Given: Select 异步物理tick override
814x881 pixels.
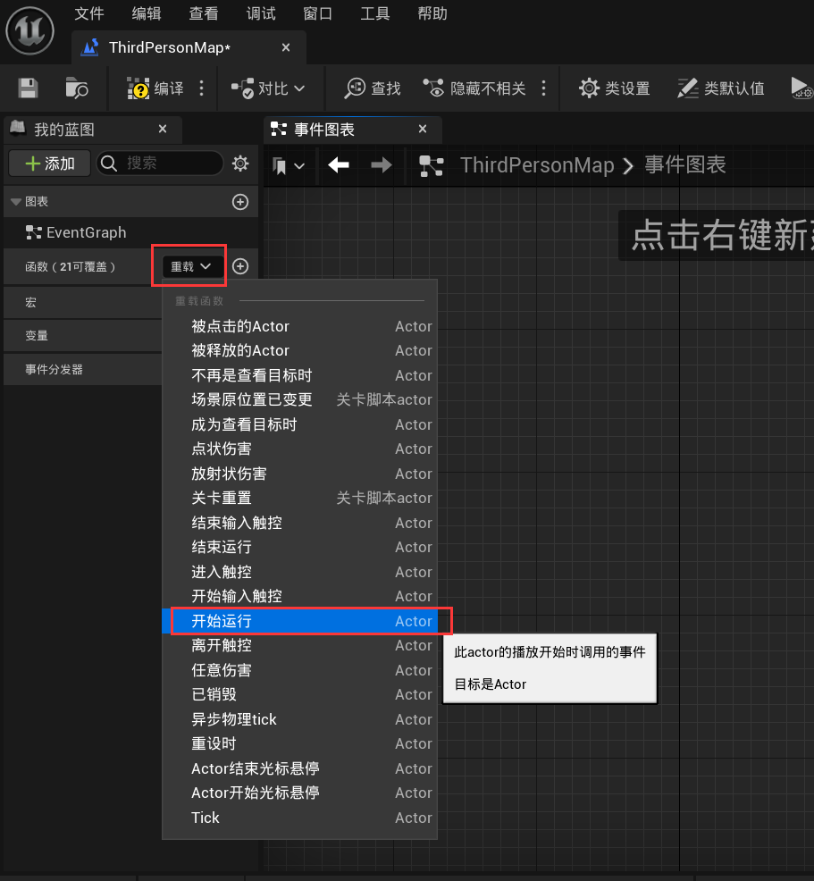Looking at the screenshot, I should (x=299, y=719).
